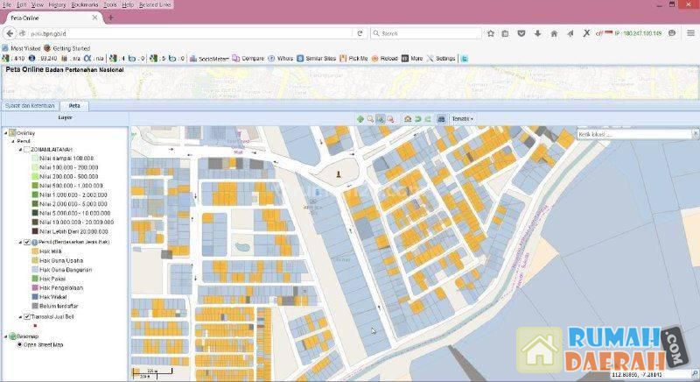Screen dimensions: 700x382
Task: Click the Ketik lokasi search field
Action: [634, 134]
